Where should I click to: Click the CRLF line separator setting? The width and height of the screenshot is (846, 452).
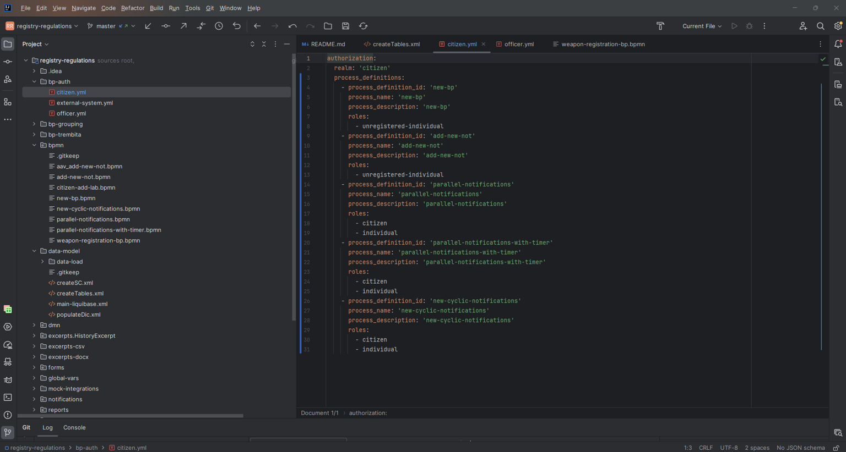[x=706, y=448]
